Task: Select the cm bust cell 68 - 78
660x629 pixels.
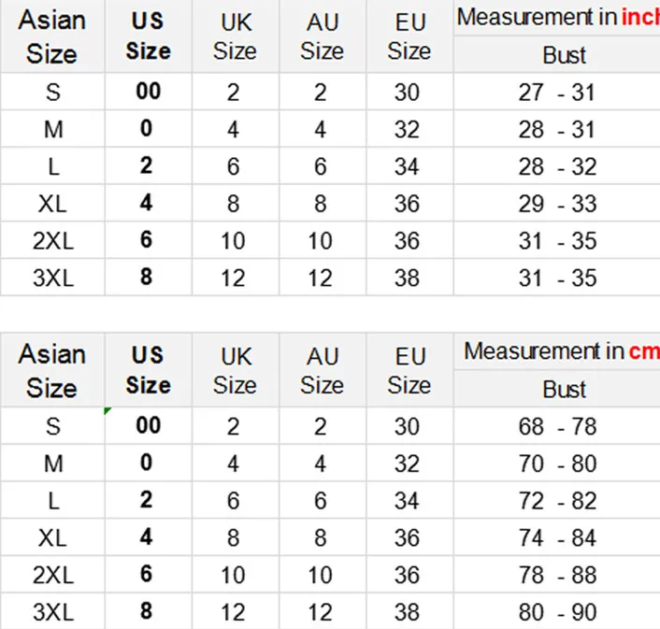Action: (557, 426)
